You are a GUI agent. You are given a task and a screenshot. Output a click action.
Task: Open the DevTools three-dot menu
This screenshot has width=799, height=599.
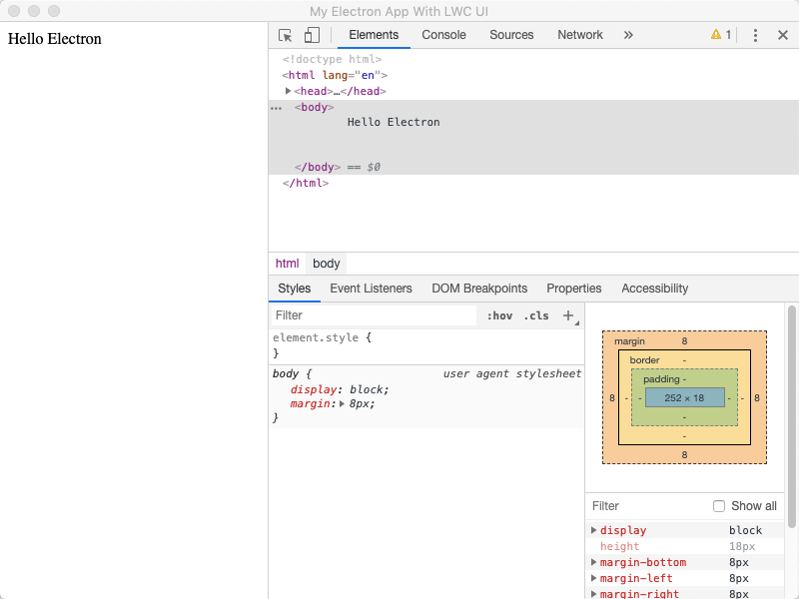pyautogui.click(x=755, y=35)
